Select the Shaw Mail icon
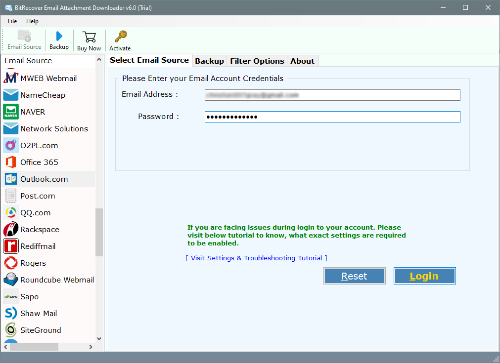 [x=11, y=313]
